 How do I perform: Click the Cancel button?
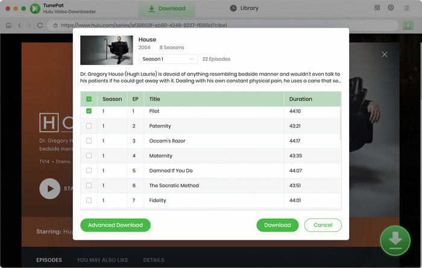tap(323, 225)
